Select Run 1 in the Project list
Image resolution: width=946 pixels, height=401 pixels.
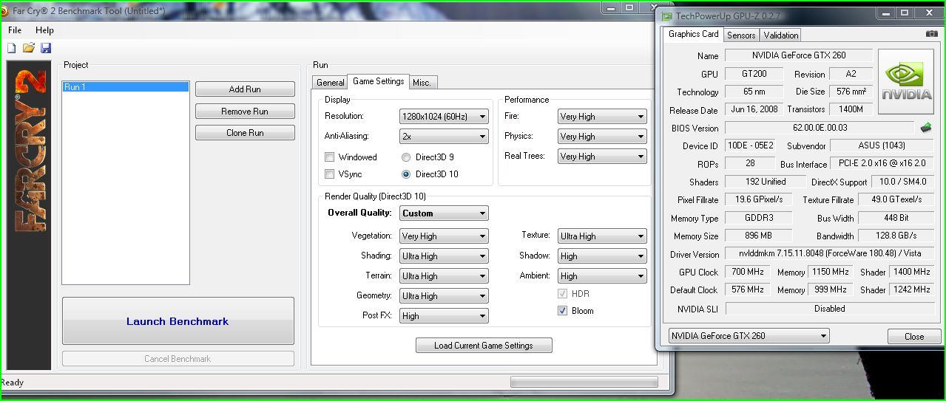coord(125,87)
